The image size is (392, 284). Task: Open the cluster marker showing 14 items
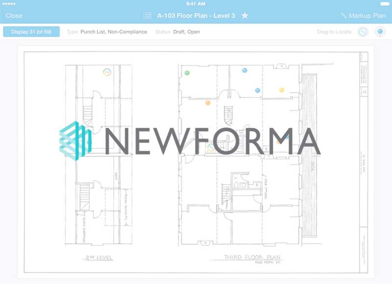(108, 72)
